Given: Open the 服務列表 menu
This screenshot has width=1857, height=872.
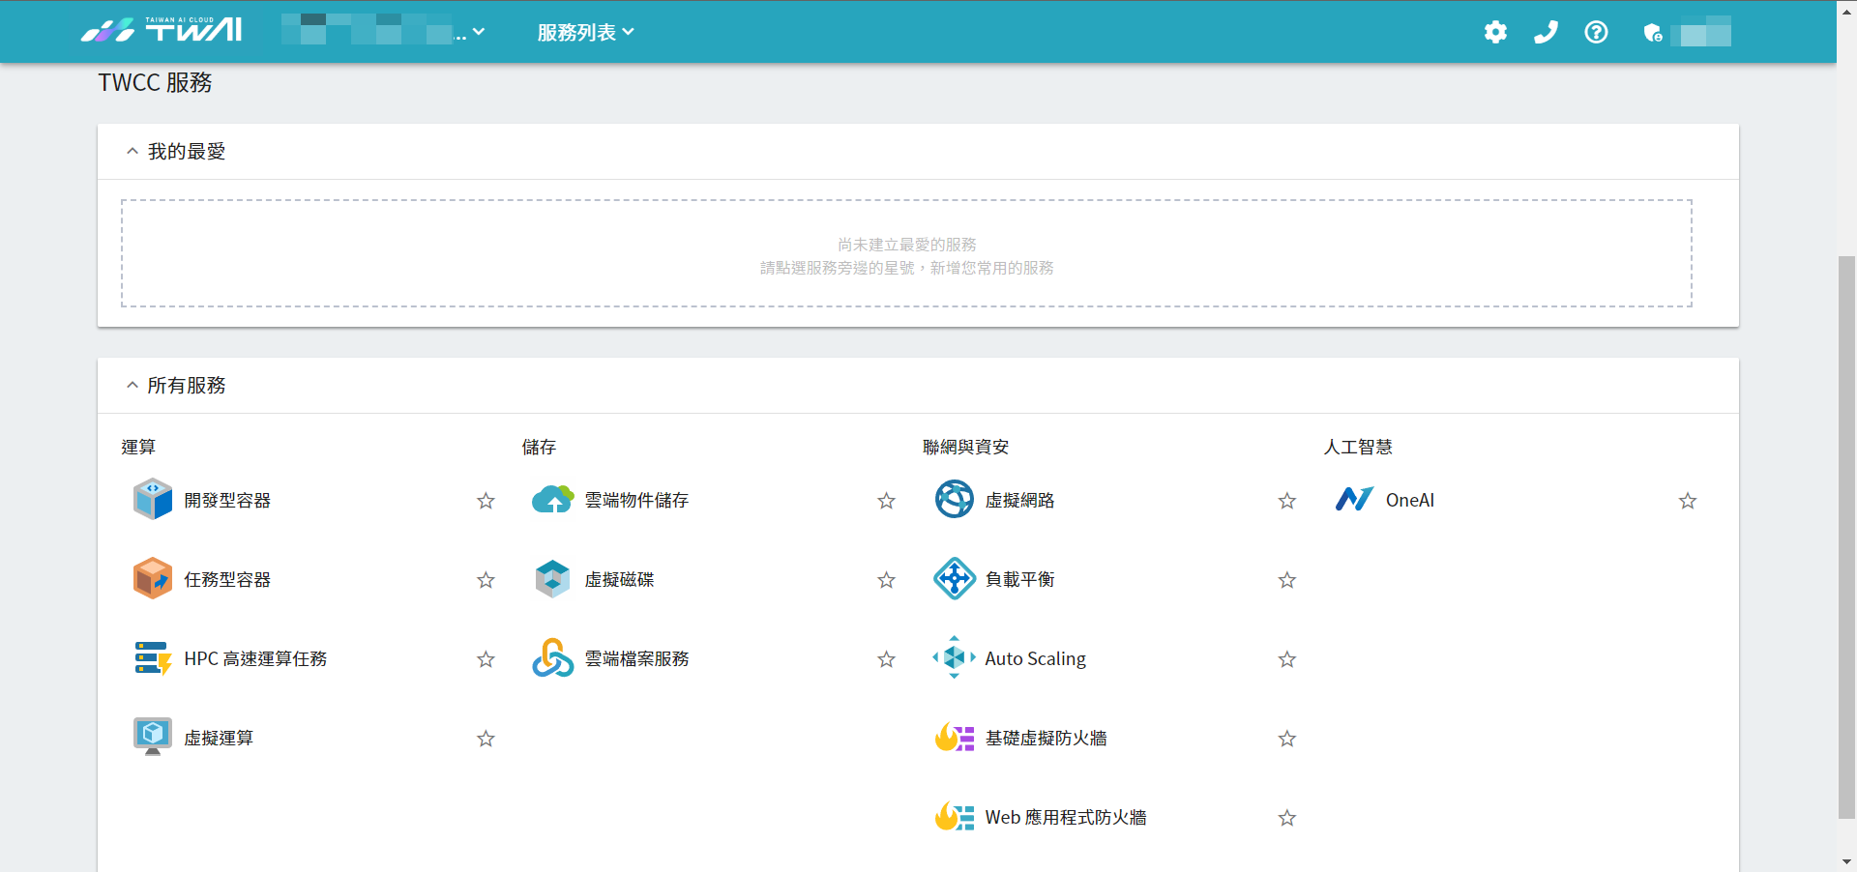Looking at the screenshot, I should (x=586, y=32).
